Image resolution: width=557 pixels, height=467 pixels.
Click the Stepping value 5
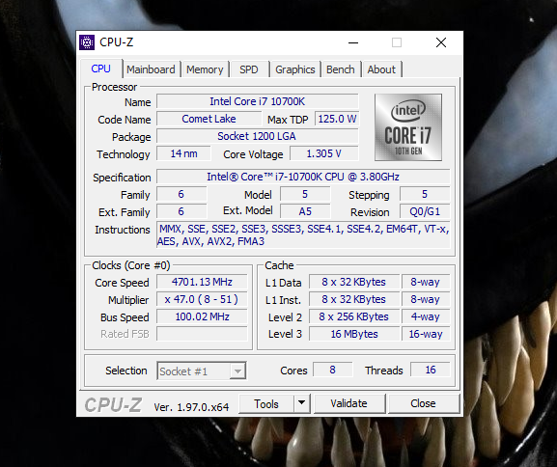[x=425, y=194]
